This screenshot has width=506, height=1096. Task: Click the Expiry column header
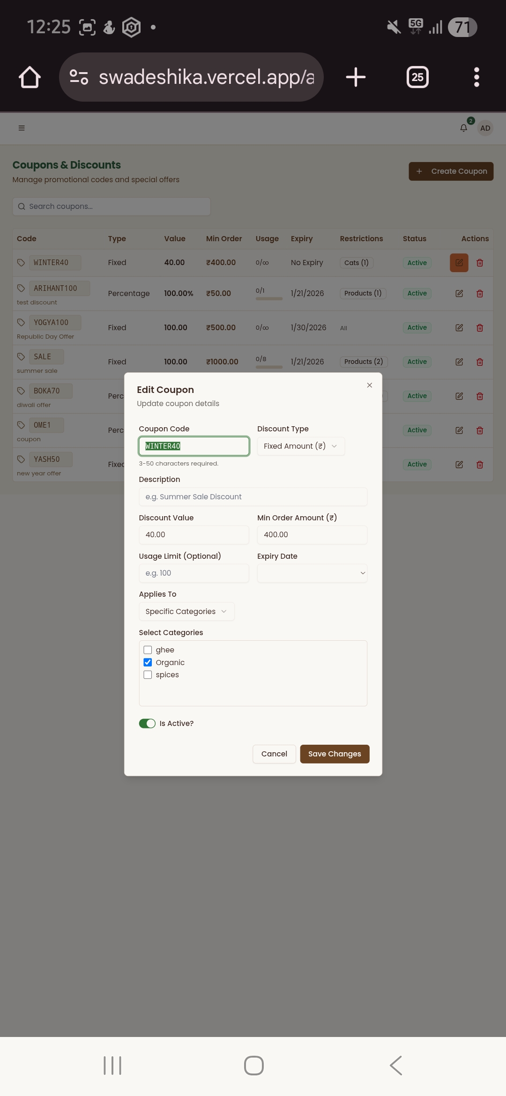point(302,239)
